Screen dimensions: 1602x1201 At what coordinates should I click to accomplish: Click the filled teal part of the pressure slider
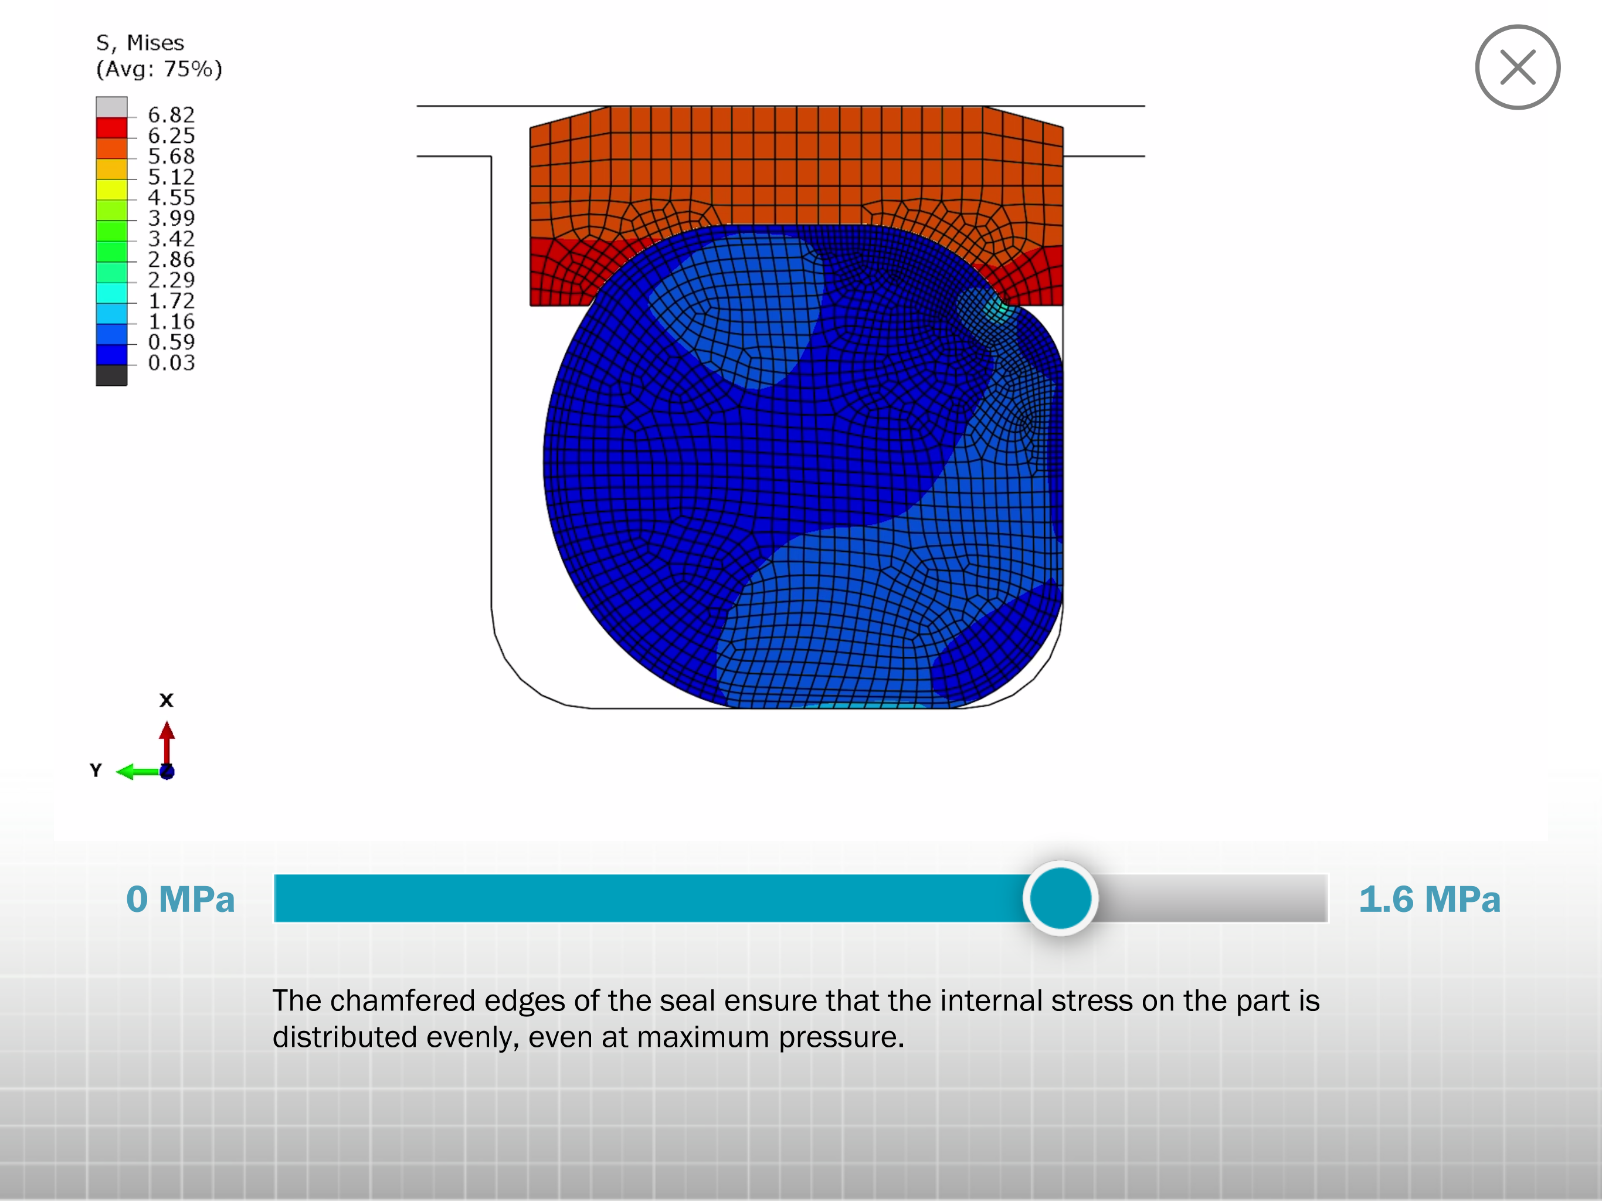[x=648, y=898]
